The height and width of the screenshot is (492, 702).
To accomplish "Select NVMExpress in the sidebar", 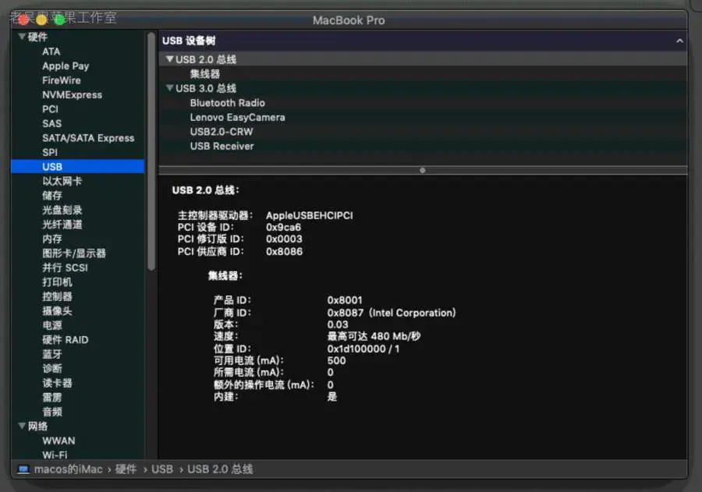I will 72,94.
